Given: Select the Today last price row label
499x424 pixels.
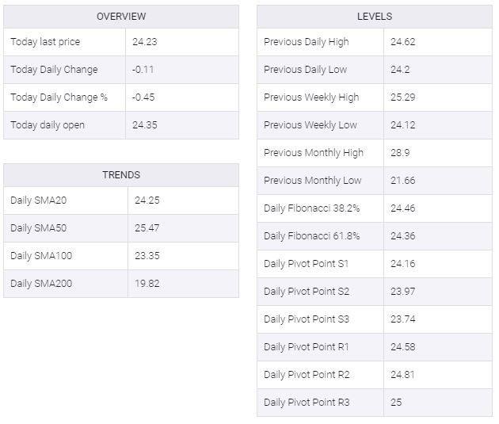Looking at the screenshot, I should coord(45,42).
